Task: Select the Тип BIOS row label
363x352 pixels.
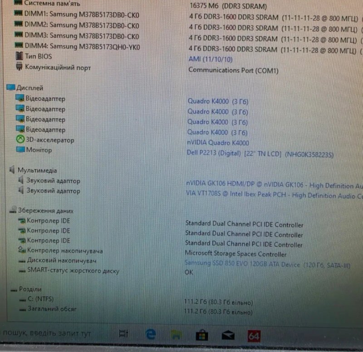Action: tap(39, 56)
